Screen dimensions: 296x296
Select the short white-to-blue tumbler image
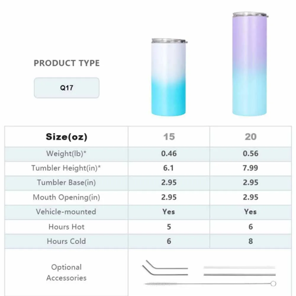pos(169,80)
